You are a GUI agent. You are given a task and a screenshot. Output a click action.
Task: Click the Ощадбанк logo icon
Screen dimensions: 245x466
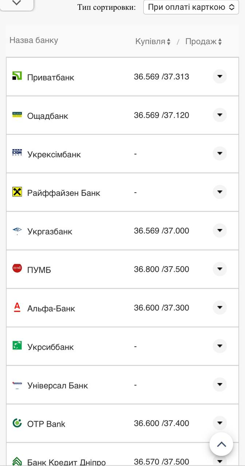pos(17,115)
